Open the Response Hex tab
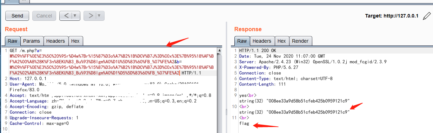This screenshot has width=433, height=133. [x=281, y=41]
